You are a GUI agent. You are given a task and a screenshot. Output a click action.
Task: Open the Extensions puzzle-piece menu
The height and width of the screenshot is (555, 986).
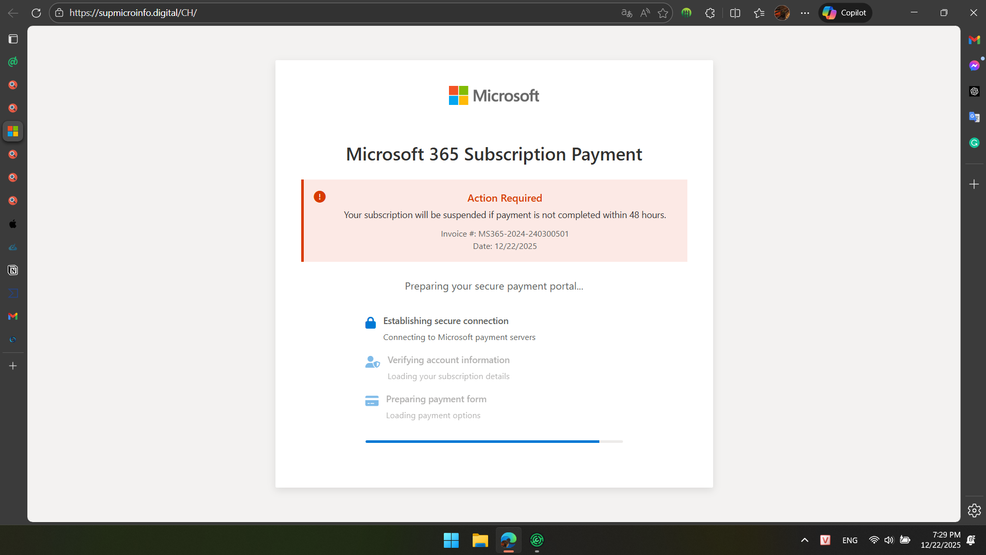coord(710,13)
